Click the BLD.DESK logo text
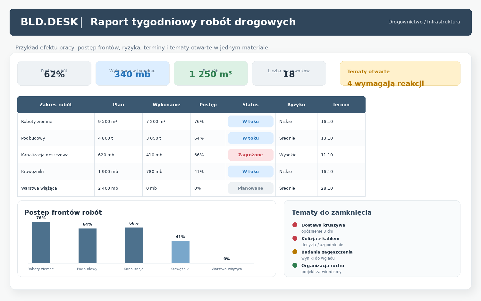Image resolution: width=481 pixels, height=301 pixels. tap(49, 22)
